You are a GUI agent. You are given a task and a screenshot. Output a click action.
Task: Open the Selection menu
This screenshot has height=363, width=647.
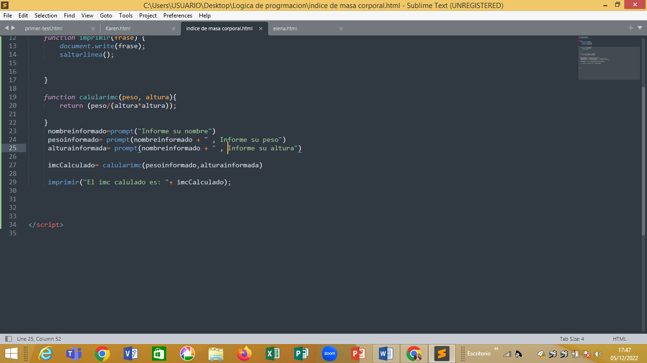point(46,16)
